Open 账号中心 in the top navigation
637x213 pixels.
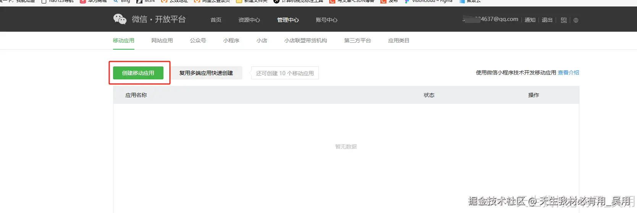pyautogui.click(x=327, y=20)
